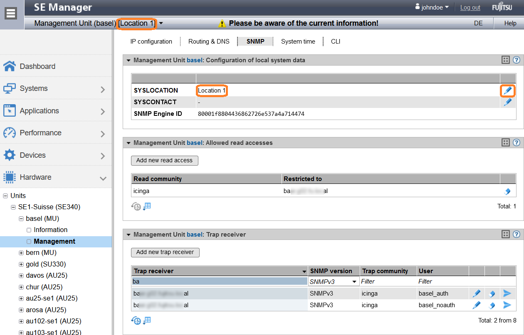Switch to the Routing & DNS tab
The image size is (524, 335).
tap(208, 42)
